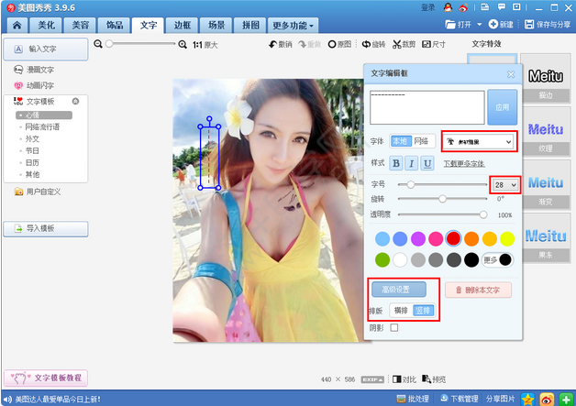Screen dimensions: 576x406
Task: Select the rotate (旋转) tool
Action: pyautogui.click(x=373, y=44)
